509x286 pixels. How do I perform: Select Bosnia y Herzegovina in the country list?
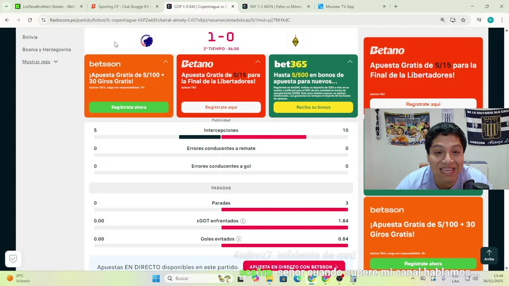point(47,49)
